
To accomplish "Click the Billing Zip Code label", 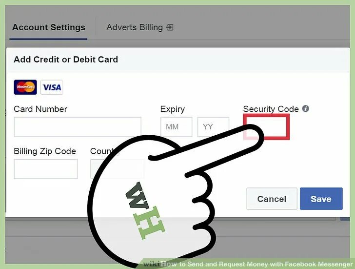I will tap(45, 151).
